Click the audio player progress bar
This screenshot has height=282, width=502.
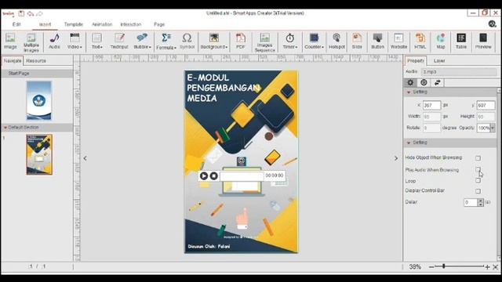pos(242,175)
